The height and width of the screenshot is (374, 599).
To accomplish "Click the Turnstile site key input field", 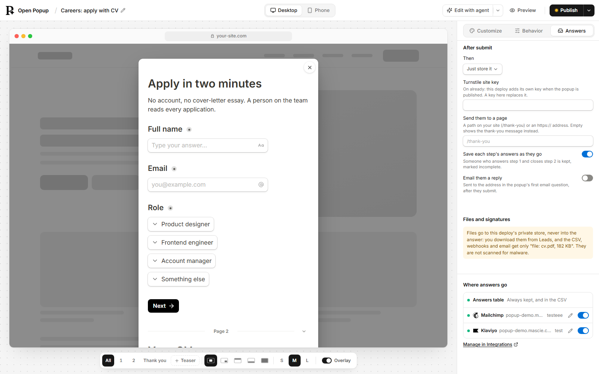I will tap(528, 105).
